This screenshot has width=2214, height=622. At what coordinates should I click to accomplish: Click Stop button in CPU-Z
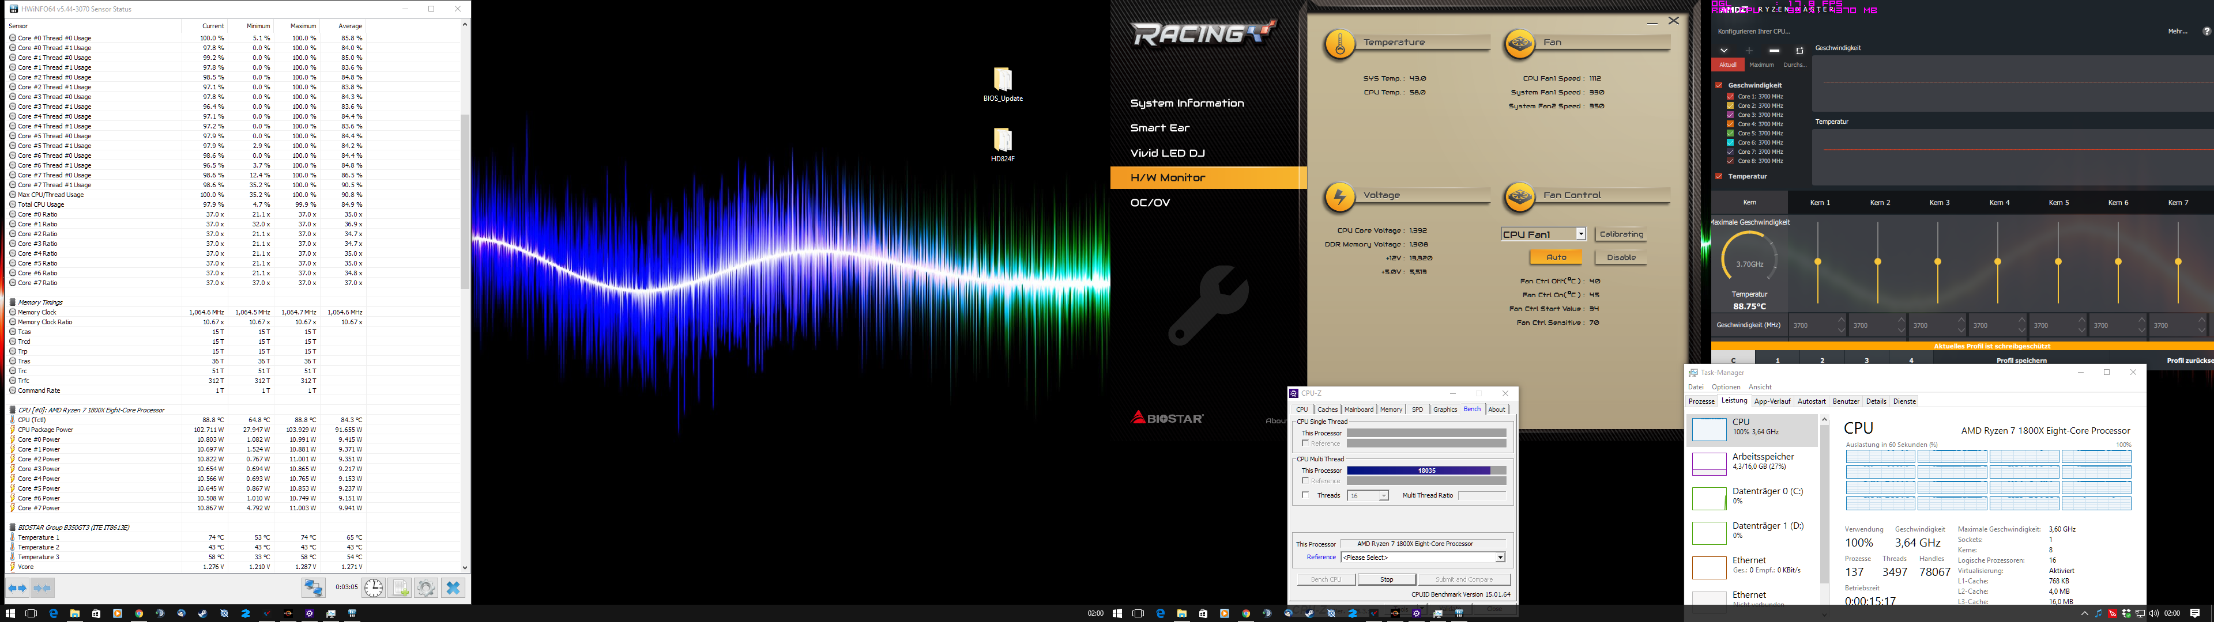(1386, 579)
